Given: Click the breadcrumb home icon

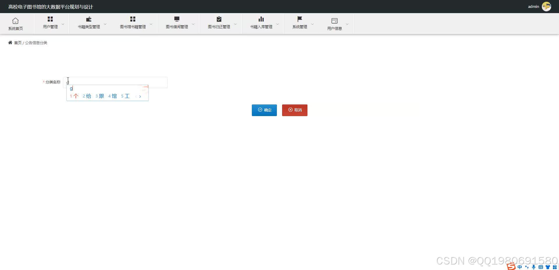Looking at the screenshot, I should click(10, 42).
